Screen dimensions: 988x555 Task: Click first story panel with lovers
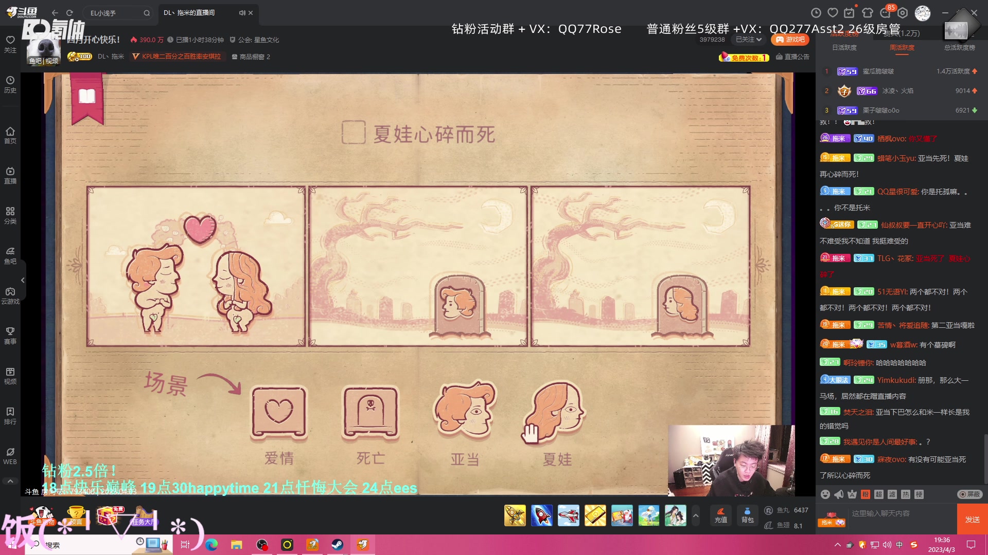(196, 266)
